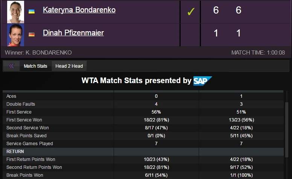Click the Break Points Won row label
292x179 pixels.
[25, 175]
